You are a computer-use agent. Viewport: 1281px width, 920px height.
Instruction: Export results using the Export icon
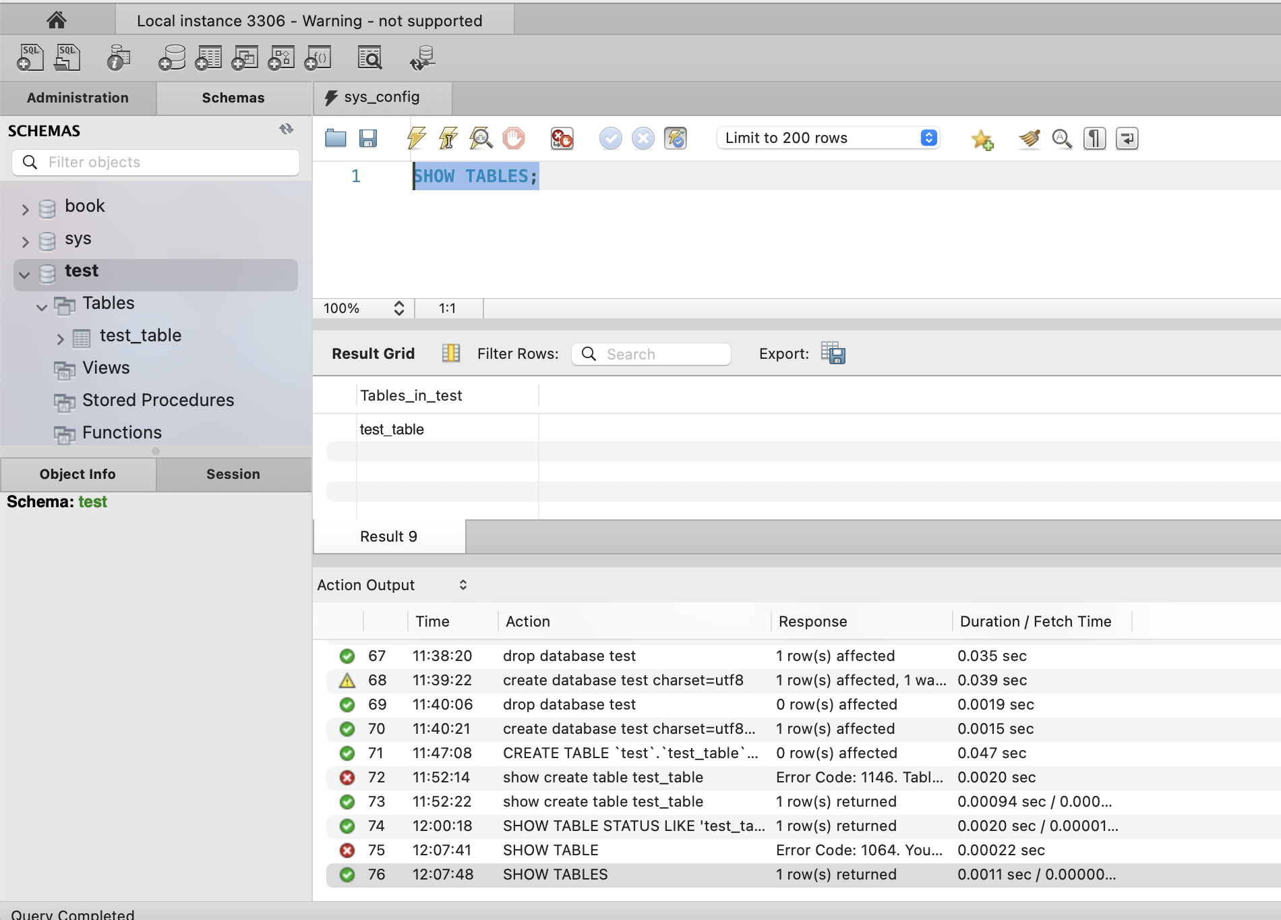(x=833, y=353)
